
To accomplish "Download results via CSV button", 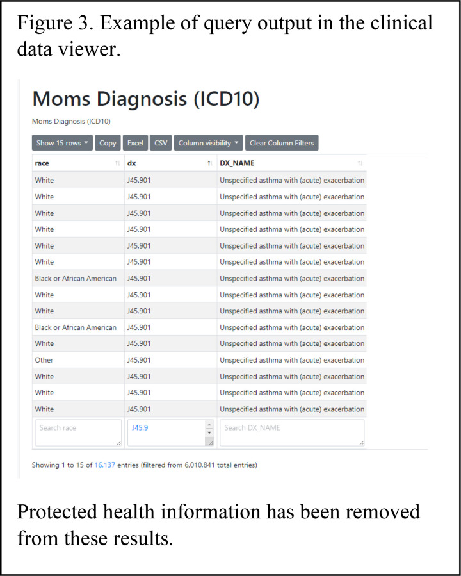I will [x=161, y=143].
